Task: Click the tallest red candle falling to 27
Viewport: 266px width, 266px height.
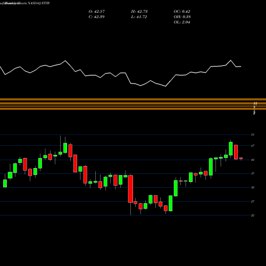Action: 130,189
